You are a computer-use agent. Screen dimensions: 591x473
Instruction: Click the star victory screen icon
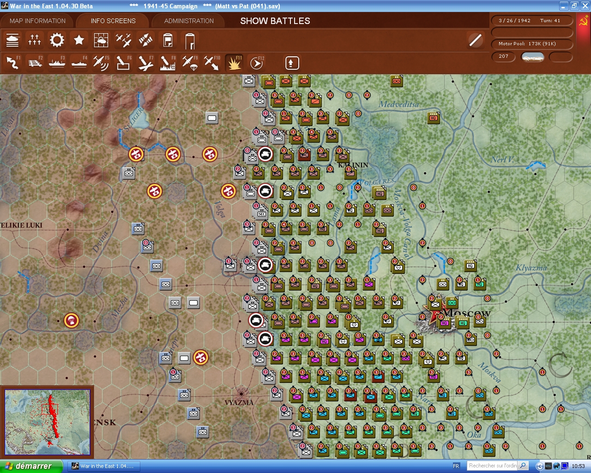tap(79, 40)
